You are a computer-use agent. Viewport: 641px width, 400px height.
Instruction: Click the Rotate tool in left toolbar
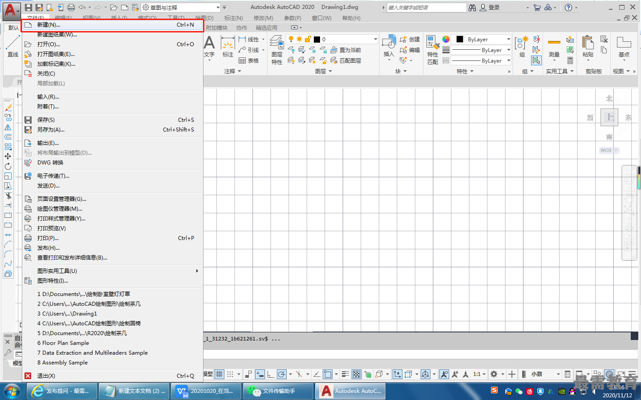click(8, 166)
